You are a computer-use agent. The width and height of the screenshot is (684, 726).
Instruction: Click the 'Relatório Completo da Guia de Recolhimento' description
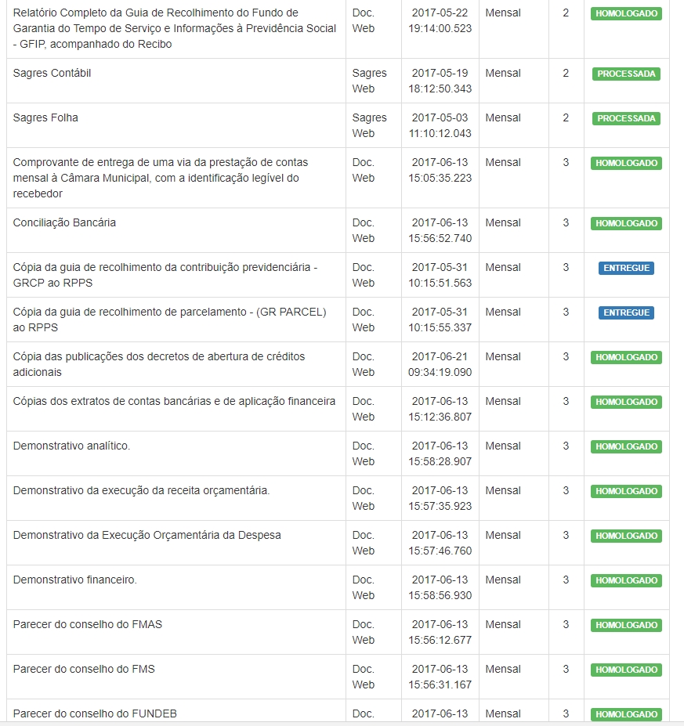pos(175,28)
